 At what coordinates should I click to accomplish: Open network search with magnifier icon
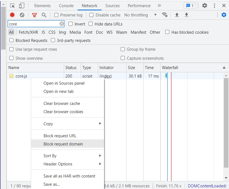pyautogui.click(x=44, y=15)
